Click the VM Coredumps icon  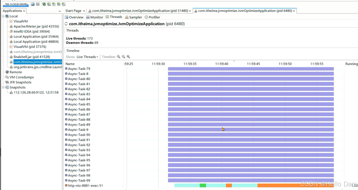(7, 77)
